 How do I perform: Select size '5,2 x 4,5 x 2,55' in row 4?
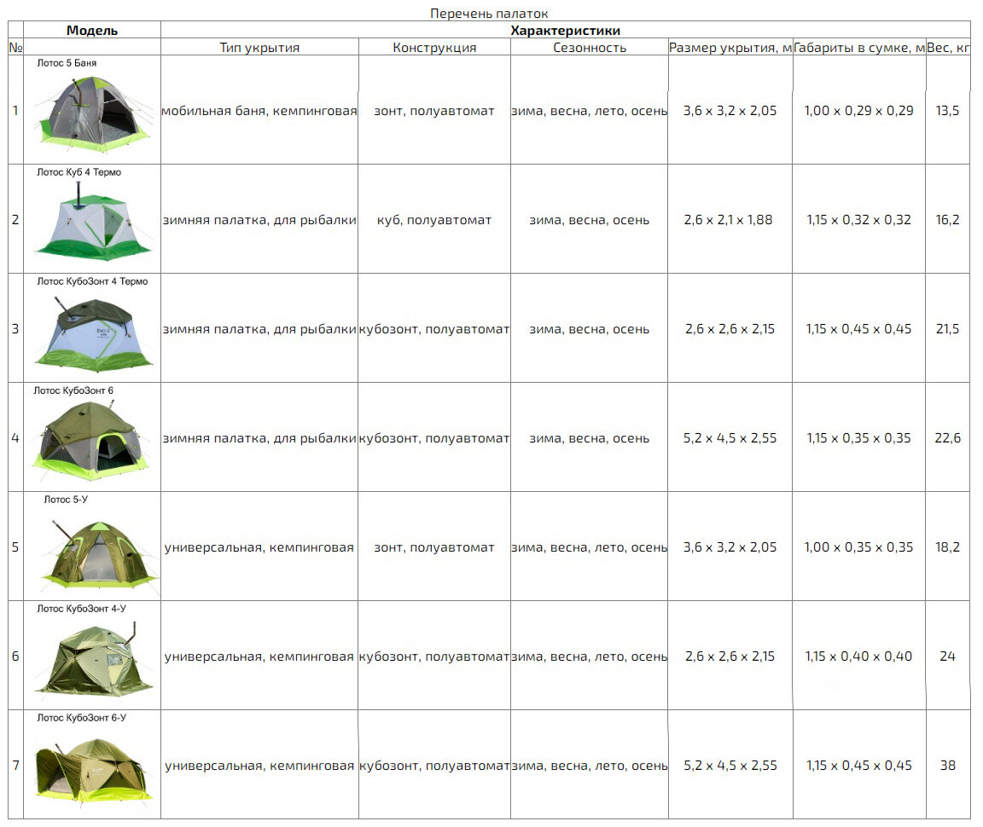(x=730, y=437)
